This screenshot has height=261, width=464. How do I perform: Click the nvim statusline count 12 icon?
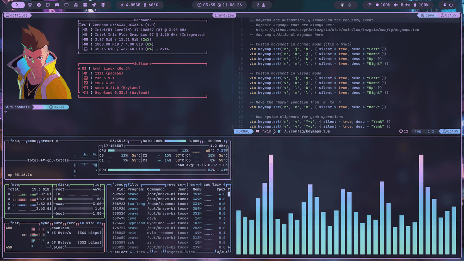pos(404,131)
